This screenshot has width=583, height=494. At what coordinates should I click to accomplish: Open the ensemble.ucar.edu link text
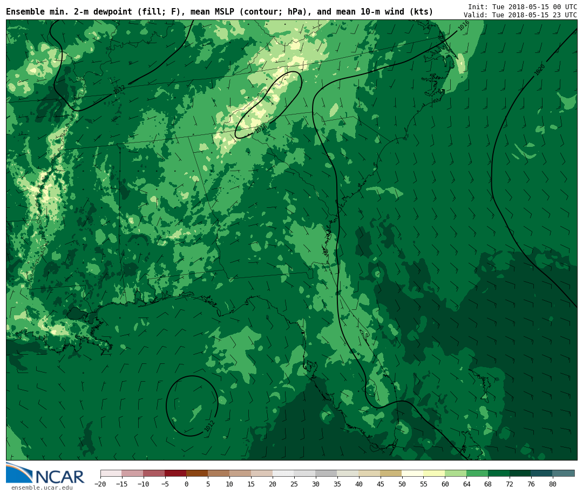(x=42, y=488)
